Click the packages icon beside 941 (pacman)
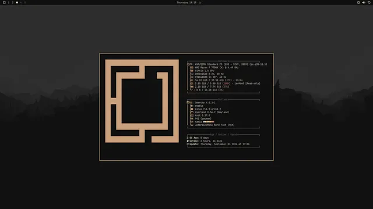 (192, 118)
